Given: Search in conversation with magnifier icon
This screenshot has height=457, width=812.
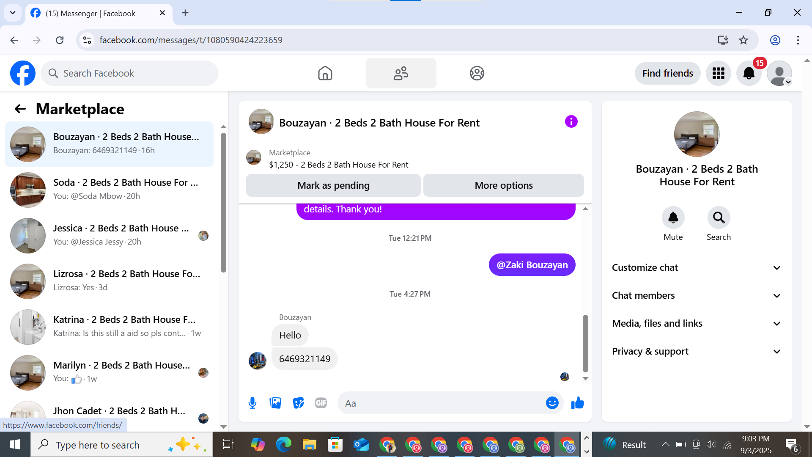Looking at the screenshot, I should pos(719,217).
